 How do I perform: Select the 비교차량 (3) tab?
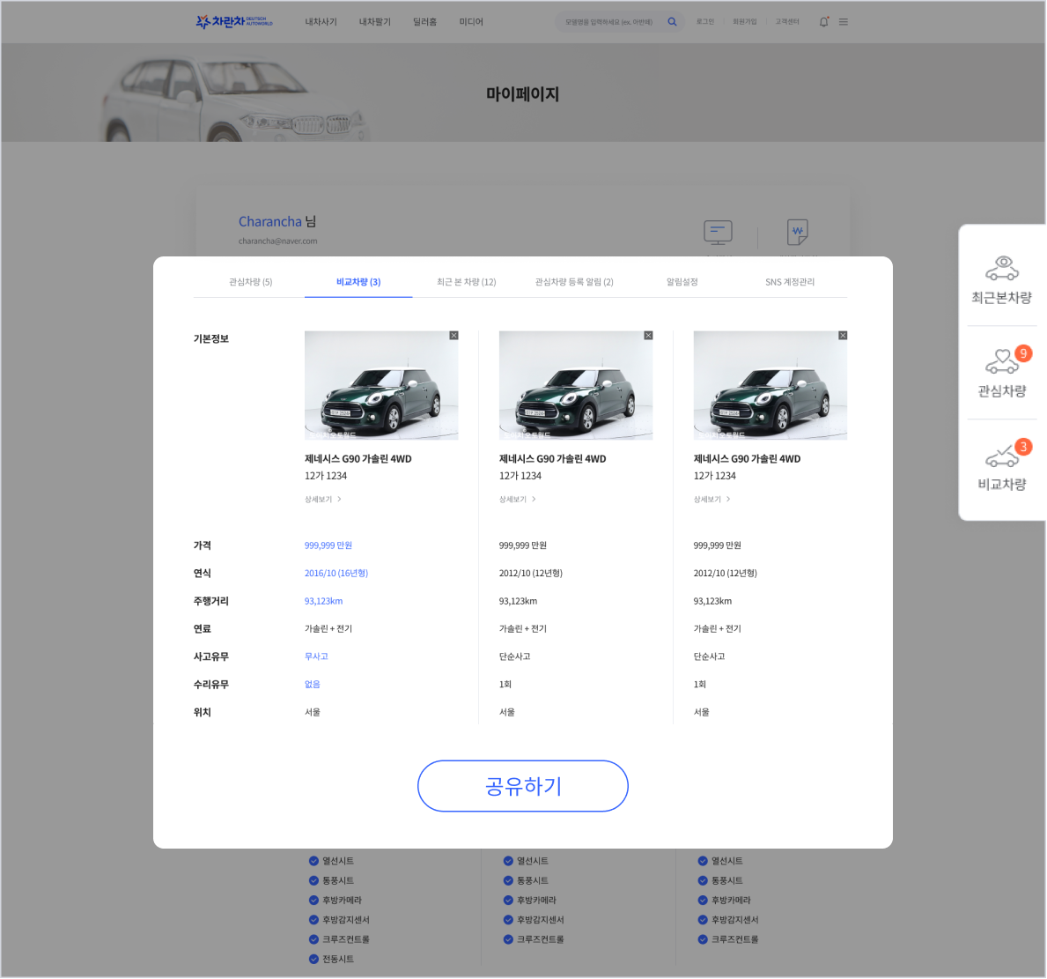point(358,282)
